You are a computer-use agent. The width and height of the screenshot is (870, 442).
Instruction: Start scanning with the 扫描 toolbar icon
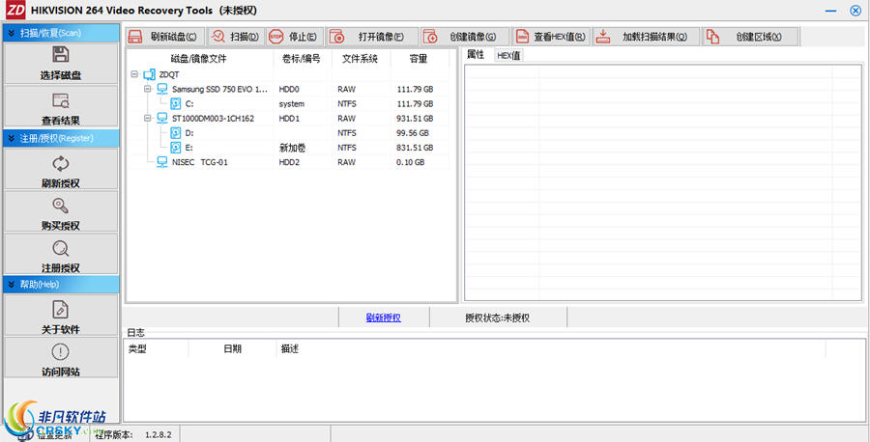coord(237,37)
